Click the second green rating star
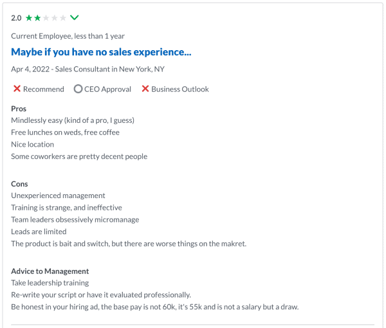The width and height of the screenshot is (386, 328). point(37,17)
